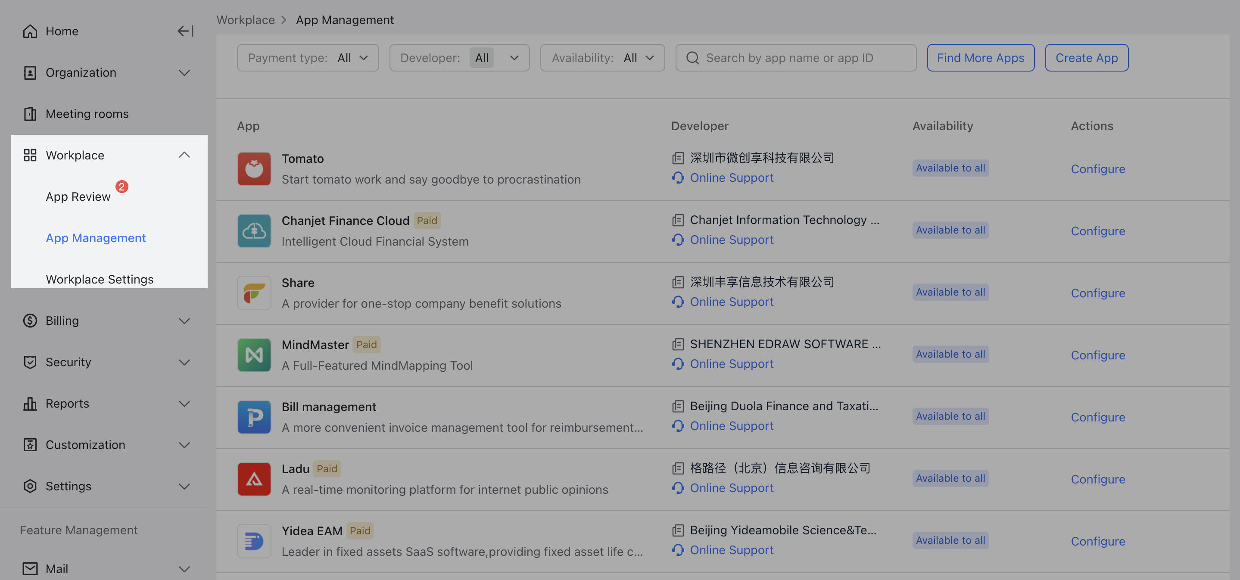
Task: Expand the Customization menu chevron
Action: pos(184,445)
